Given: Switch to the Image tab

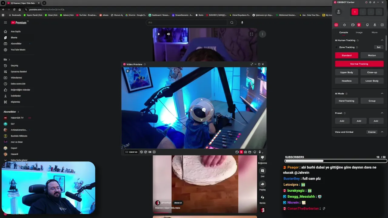Looking at the screenshot, I should coord(359,32).
